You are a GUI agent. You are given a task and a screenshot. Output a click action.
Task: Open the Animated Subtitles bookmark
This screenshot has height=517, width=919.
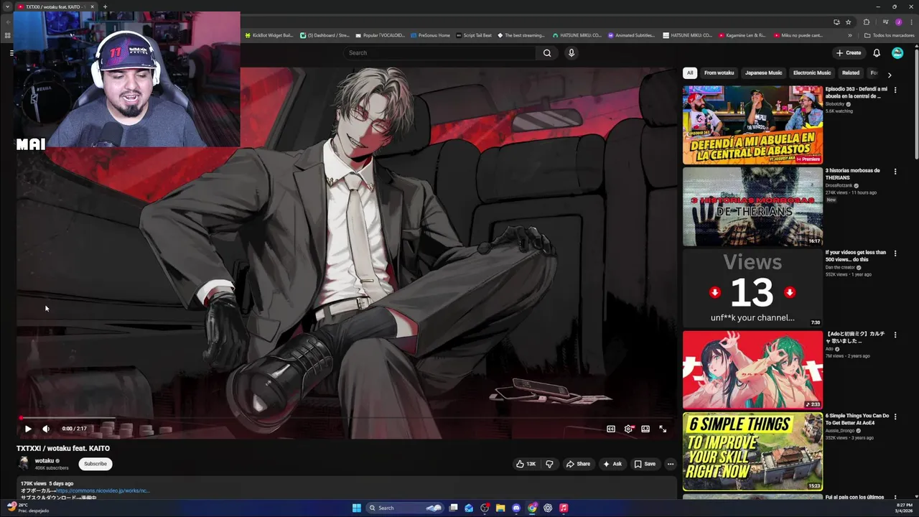[632, 35]
